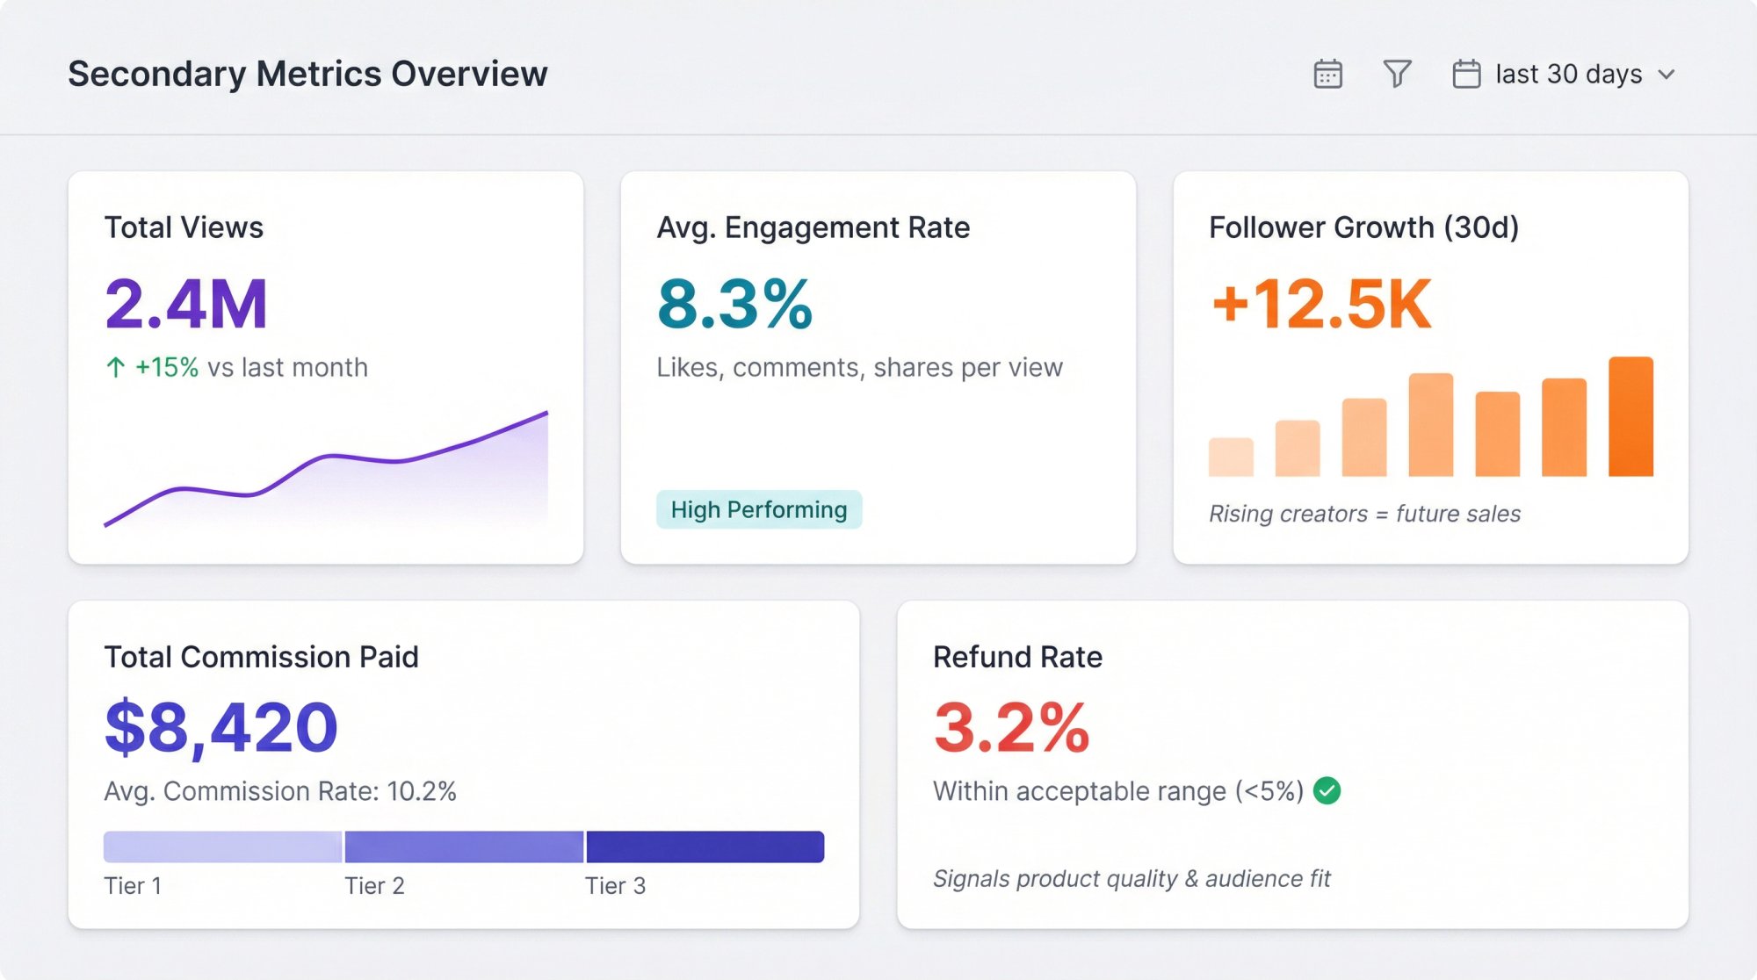Viewport: 1757px width, 980px height.
Task: Click the filter funnel icon
Action: coord(1399,74)
